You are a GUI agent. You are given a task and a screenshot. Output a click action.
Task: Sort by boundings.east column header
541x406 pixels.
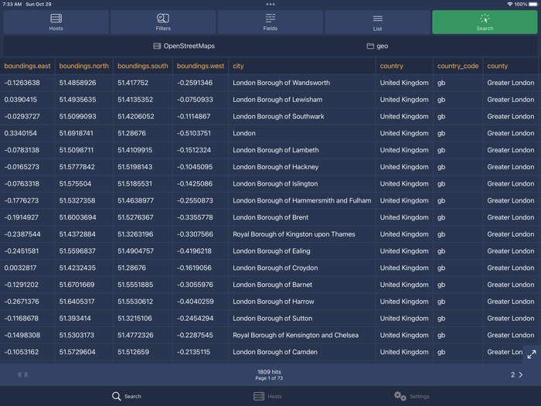[27, 66]
